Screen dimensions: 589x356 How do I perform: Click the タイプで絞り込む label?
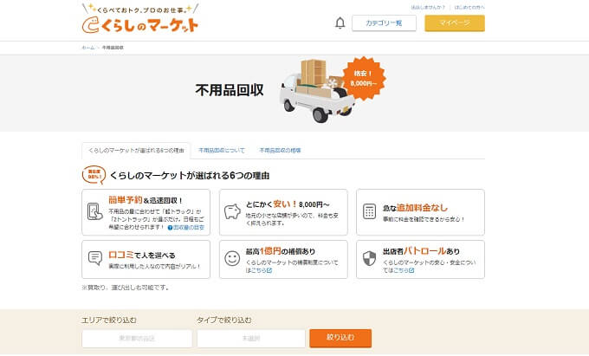tap(224, 320)
